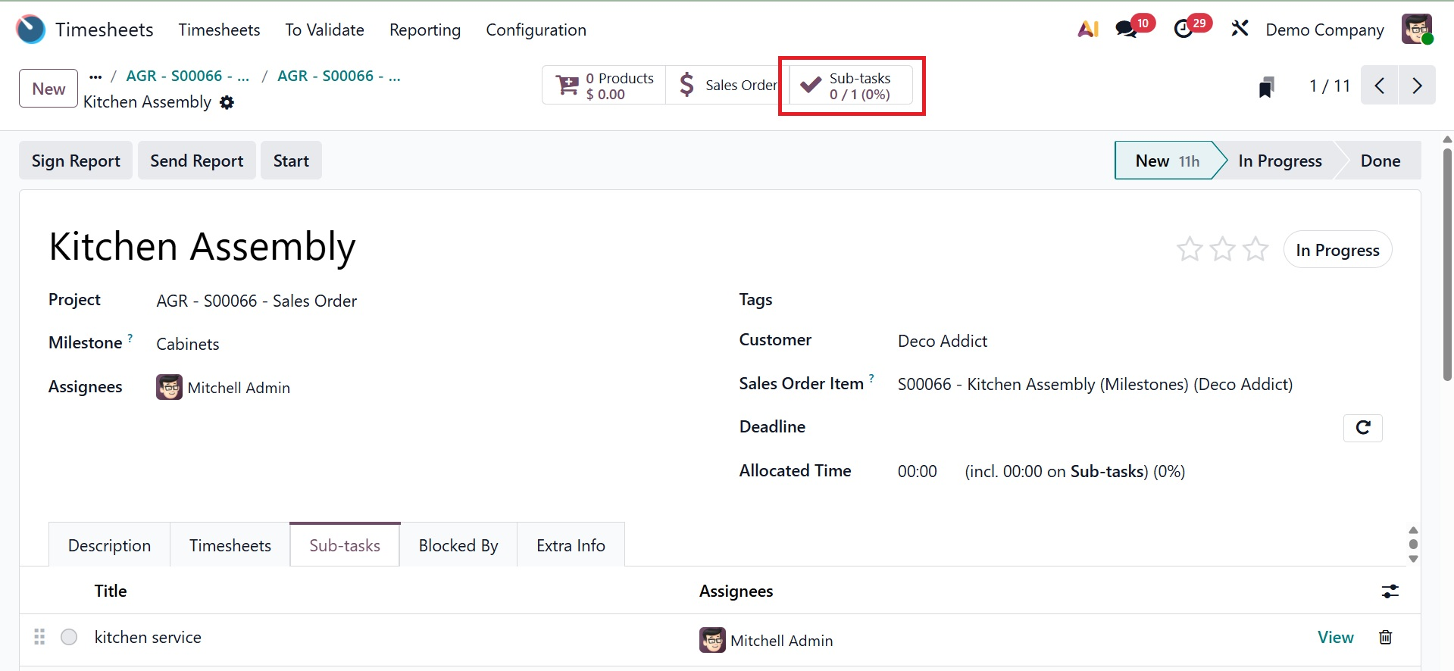Set priority with the third star
Image resolution: width=1454 pixels, height=671 pixels.
(x=1255, y=249)
